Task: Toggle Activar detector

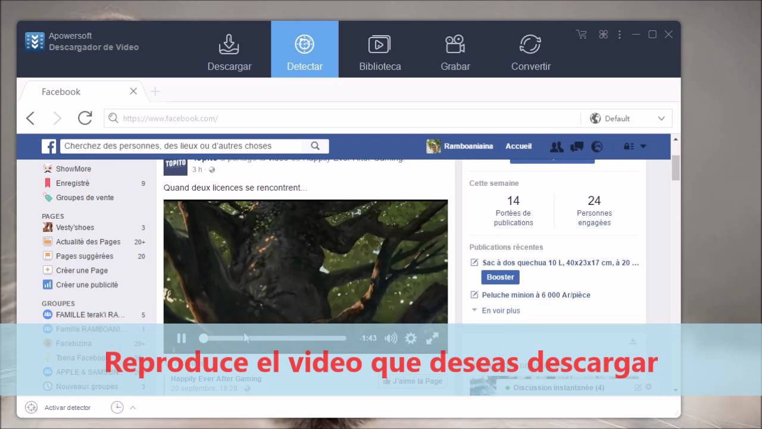Action: [58, 408]
